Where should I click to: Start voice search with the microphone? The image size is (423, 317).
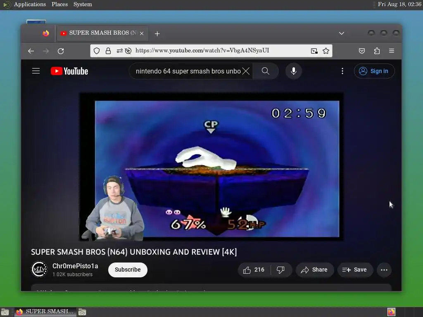(x=294, y=71)
